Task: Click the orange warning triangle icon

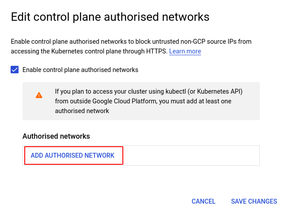Action: (39, 95)
